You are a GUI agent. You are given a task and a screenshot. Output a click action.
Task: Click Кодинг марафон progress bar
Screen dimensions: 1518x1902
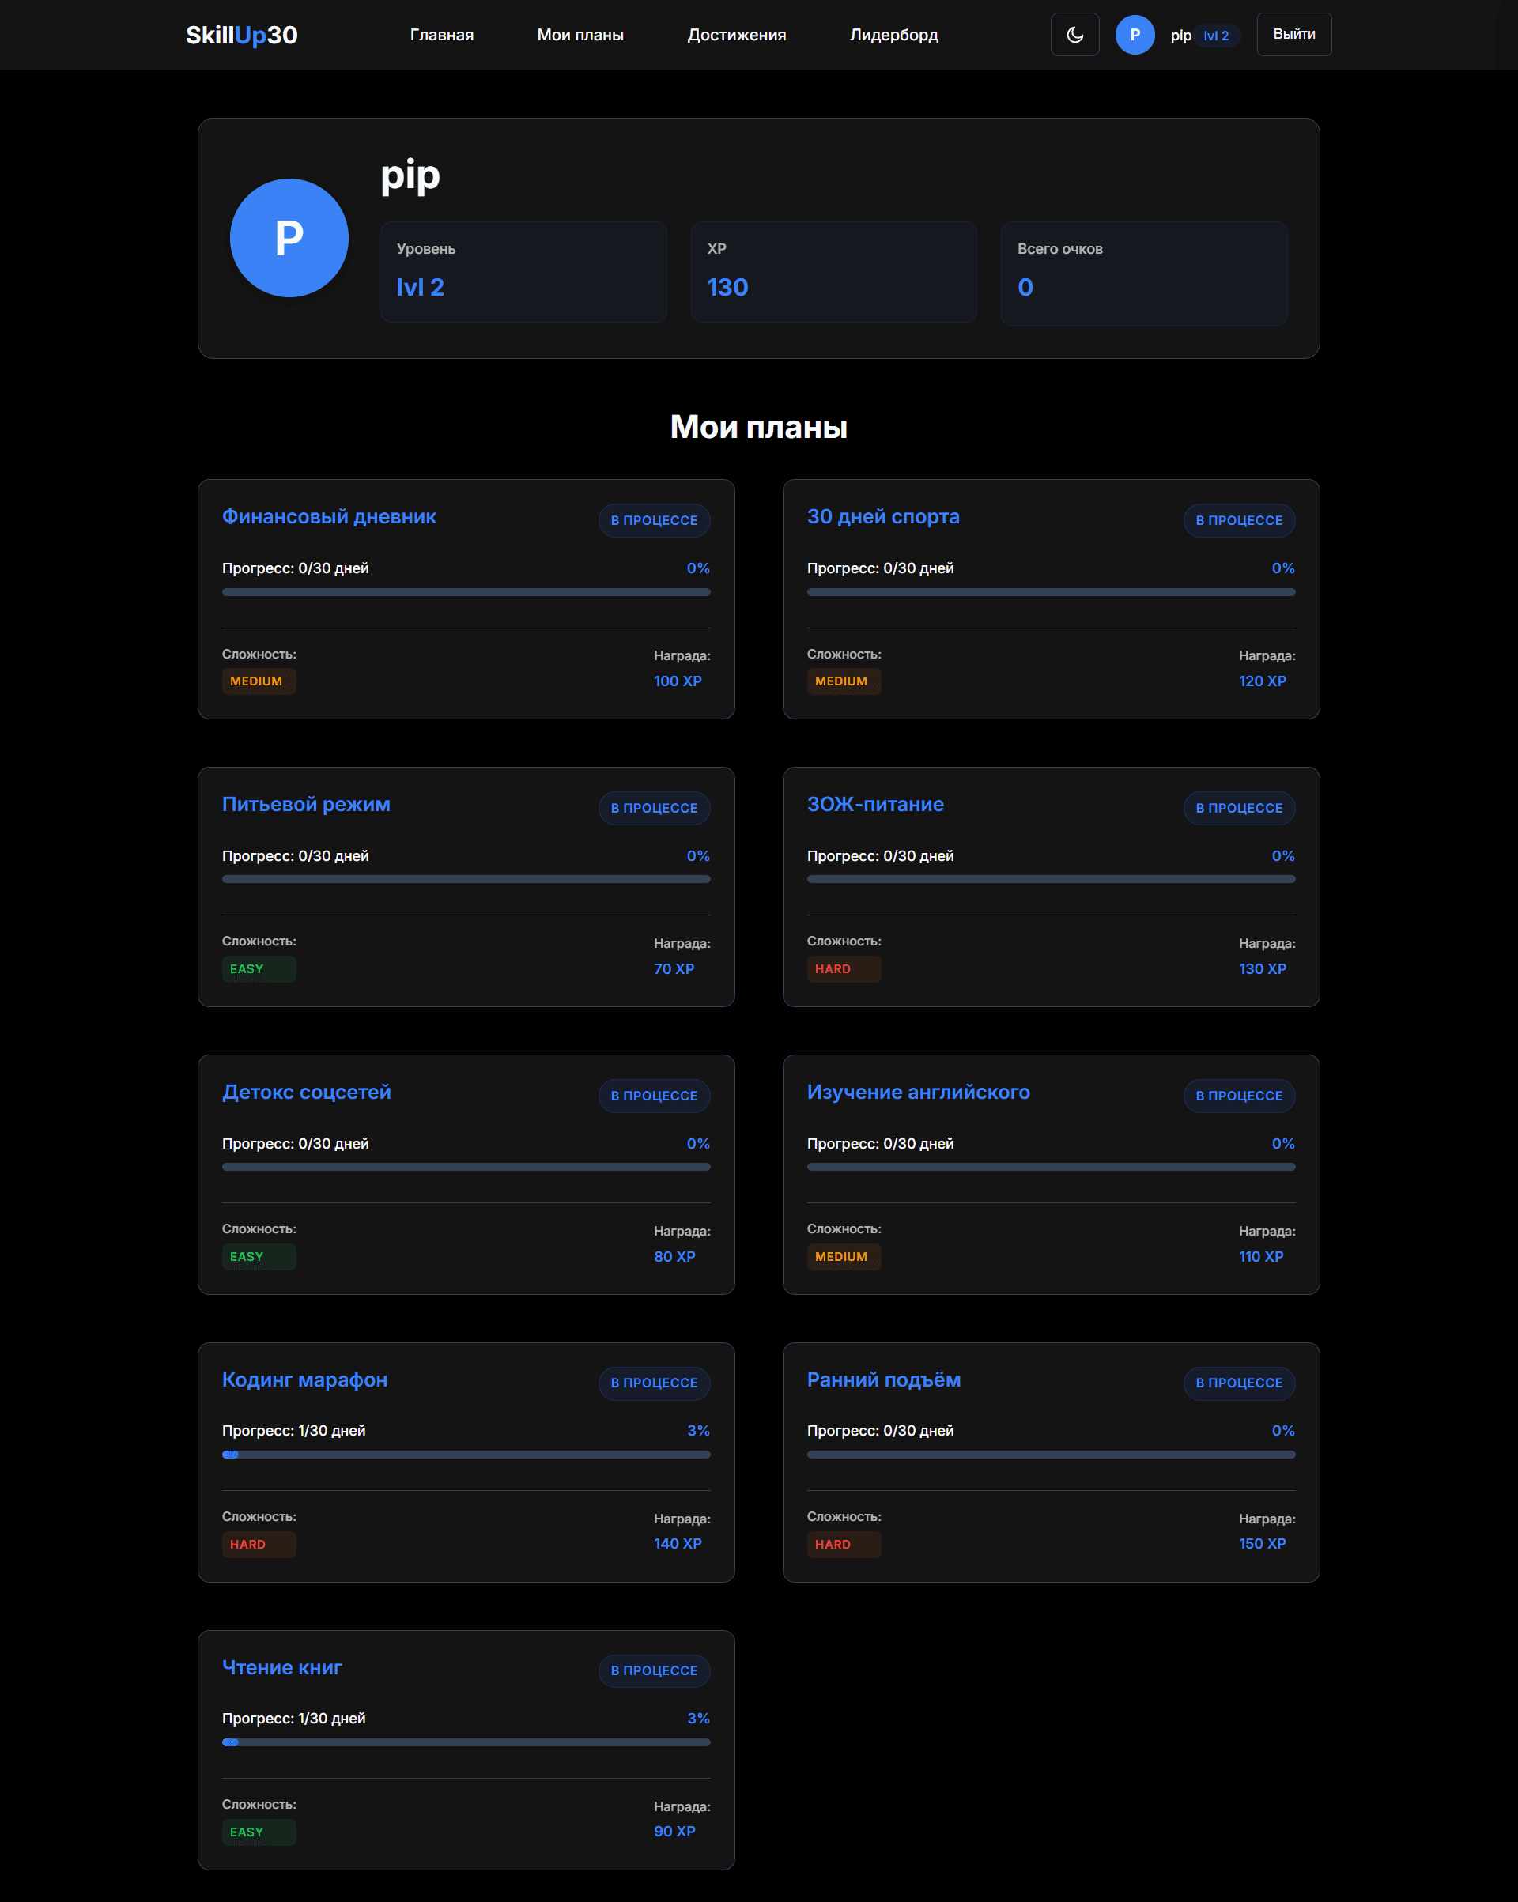point(466,1455)
